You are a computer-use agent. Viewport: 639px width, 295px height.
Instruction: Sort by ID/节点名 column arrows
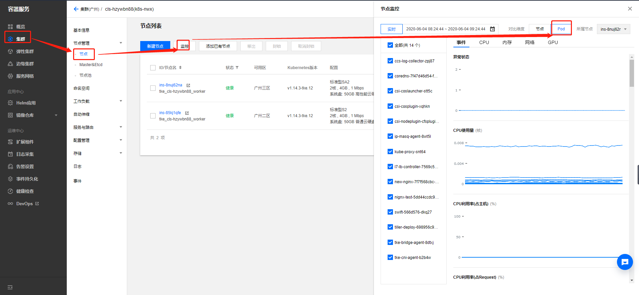point(180,67)
